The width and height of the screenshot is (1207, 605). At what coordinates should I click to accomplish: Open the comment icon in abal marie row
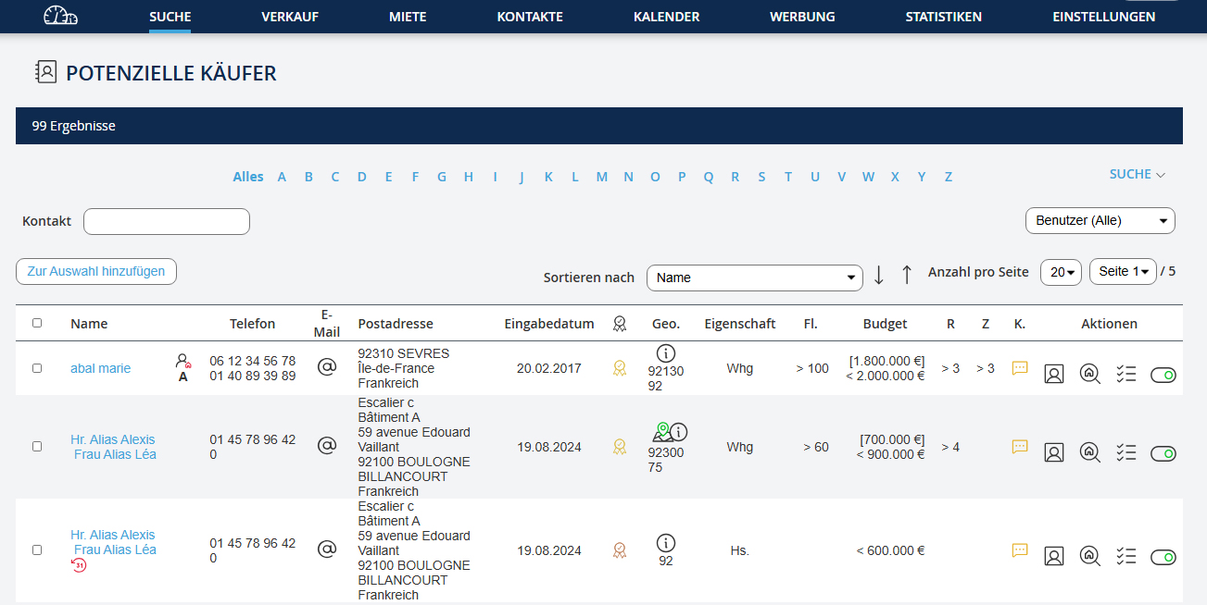[x=1020, y=368]
